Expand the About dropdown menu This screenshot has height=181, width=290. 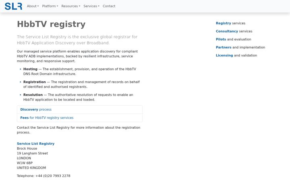coord(33,6)
